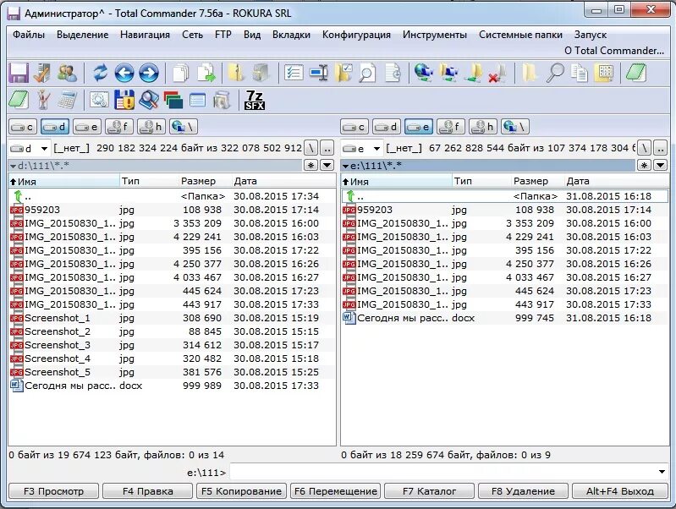The image size is (676, 509).
Task: Go forward with the blue right arrow
Action: [149, 73]
